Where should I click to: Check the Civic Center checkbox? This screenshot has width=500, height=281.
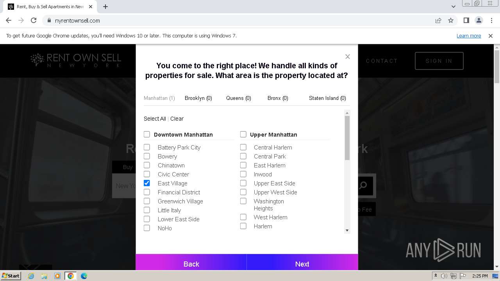tap(147, 174)
